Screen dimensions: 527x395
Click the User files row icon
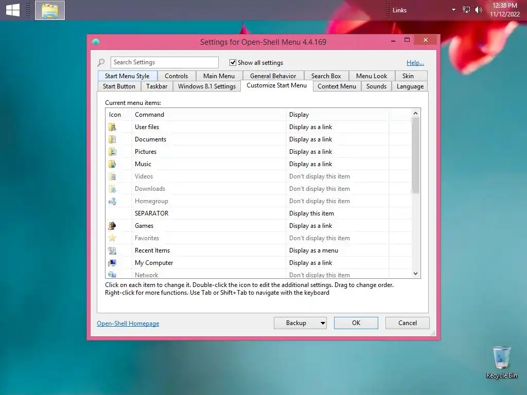pyautogui.click(x=112, y=127)
